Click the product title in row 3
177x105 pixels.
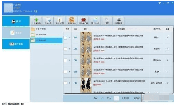(118, 58)
